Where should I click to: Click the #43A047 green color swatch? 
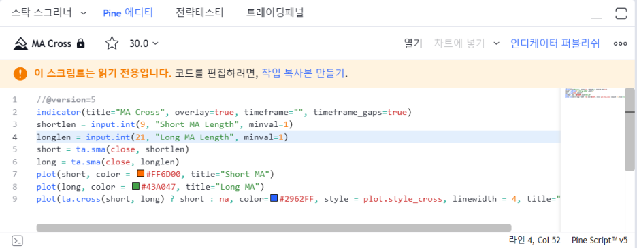click(x=136, y=186)
